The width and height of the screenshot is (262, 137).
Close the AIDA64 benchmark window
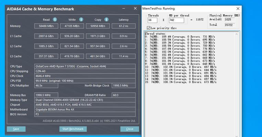pyautogui.click(x=135, y=8)
